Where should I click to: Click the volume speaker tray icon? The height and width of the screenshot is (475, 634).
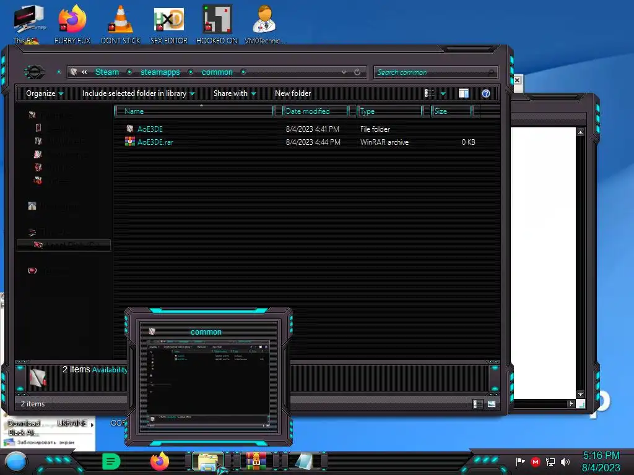[565, 461]
